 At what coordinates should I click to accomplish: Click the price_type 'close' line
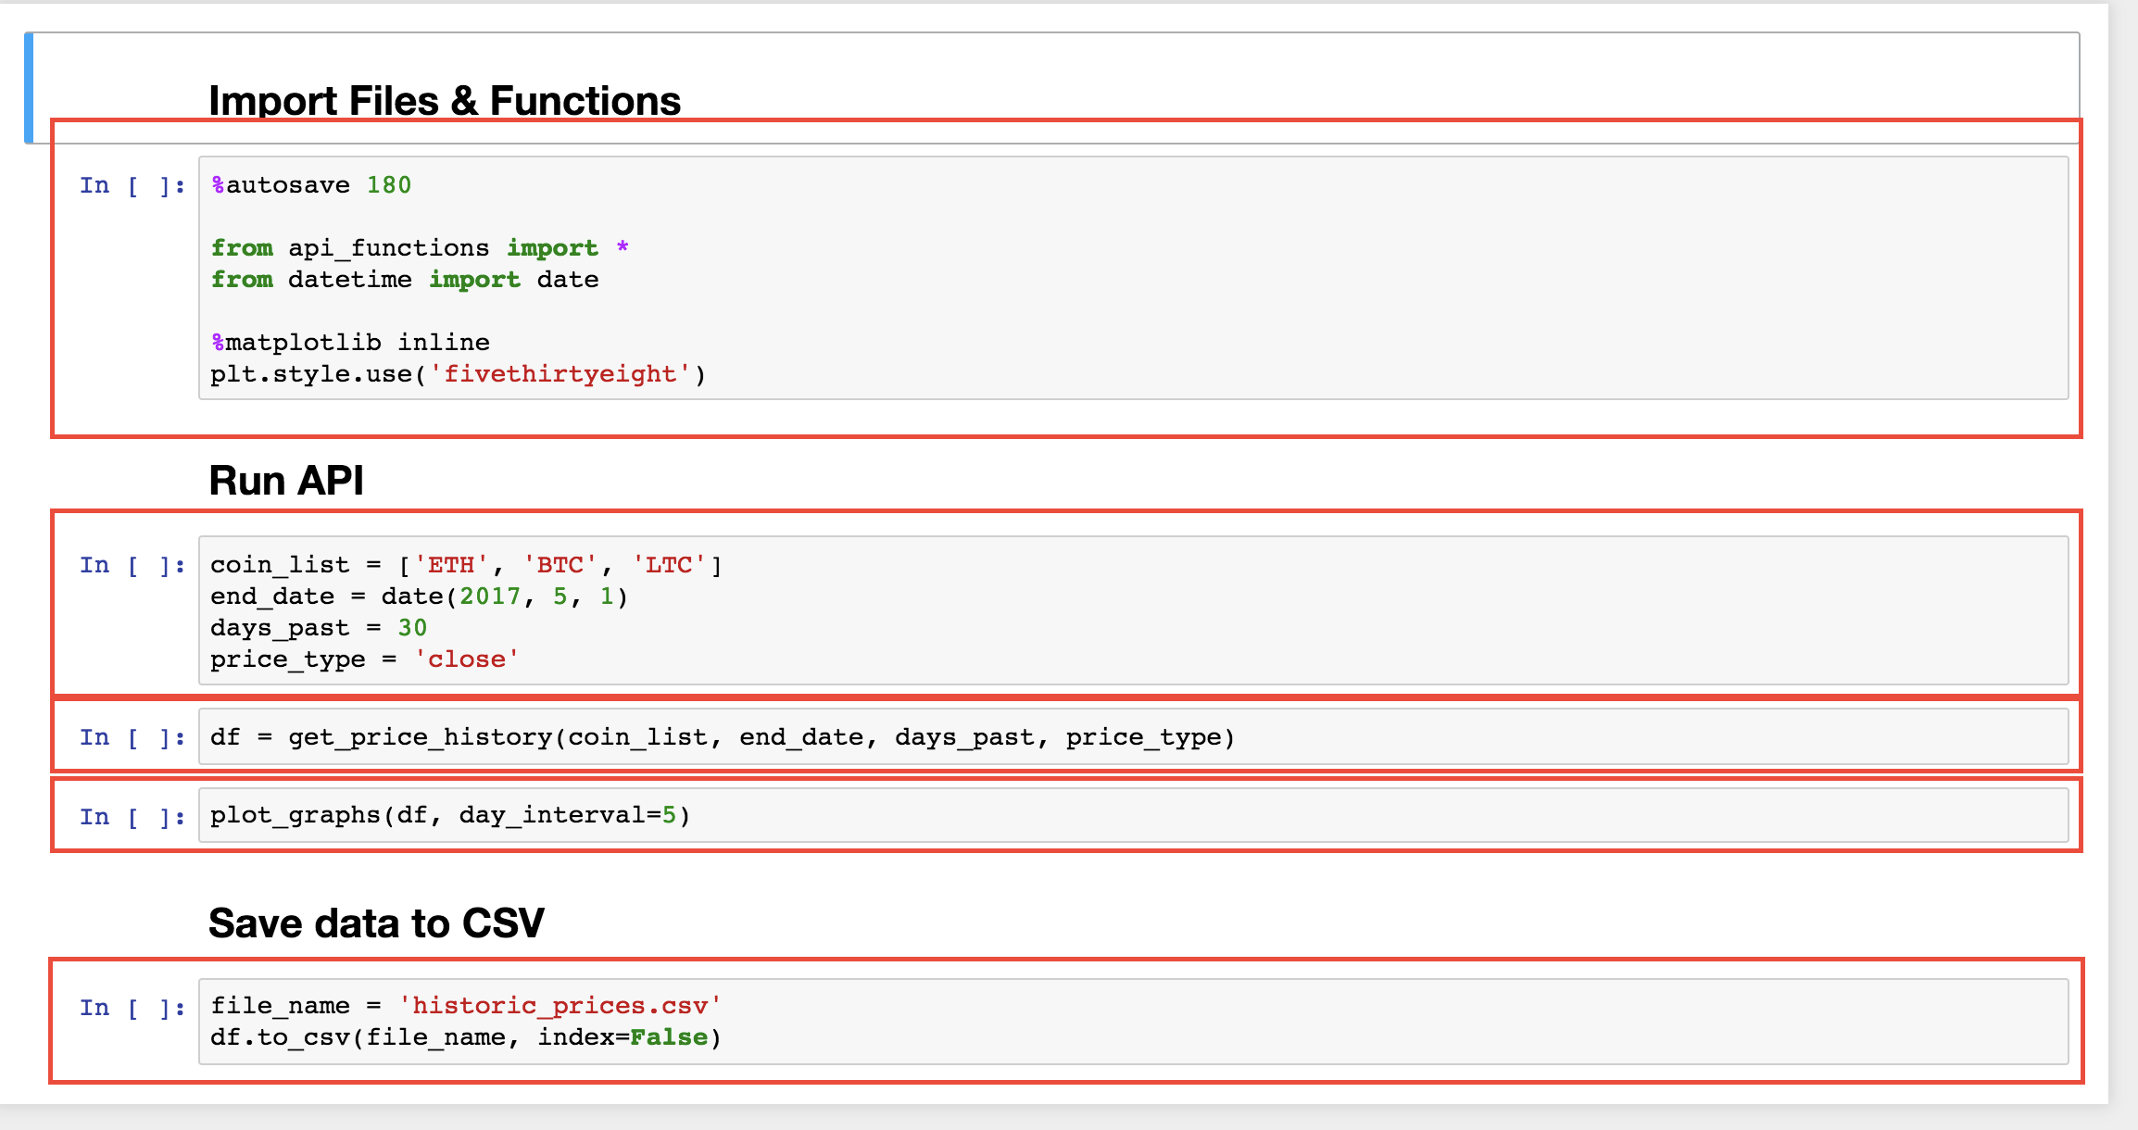coord(365,659)
